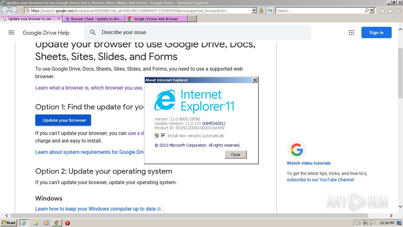Expand the address bar URL dropdown
Viewport: 403px width, 227px height.
tap(254, 11)
